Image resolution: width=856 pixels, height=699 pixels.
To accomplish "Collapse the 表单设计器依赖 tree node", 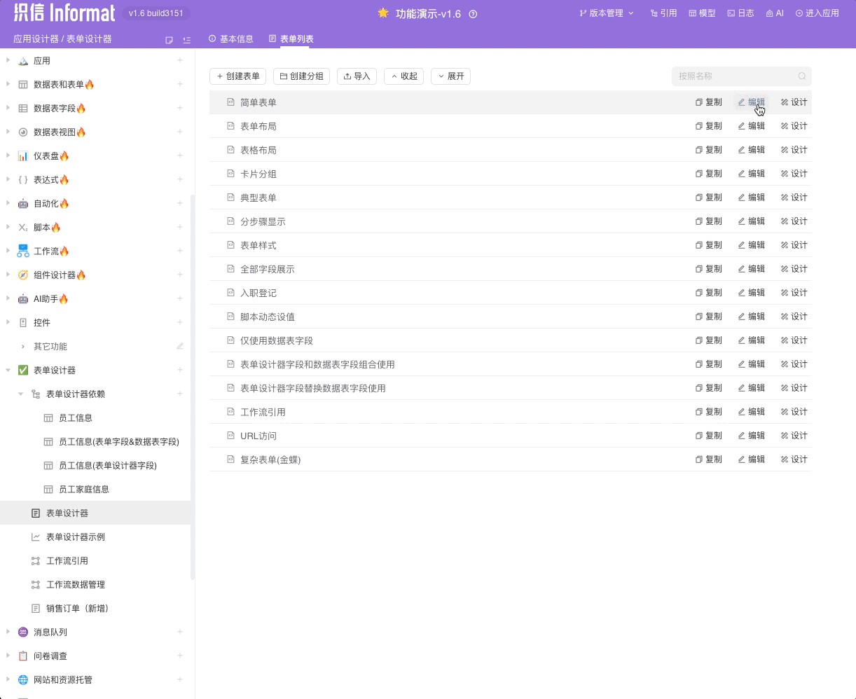I will pos(21,394).
